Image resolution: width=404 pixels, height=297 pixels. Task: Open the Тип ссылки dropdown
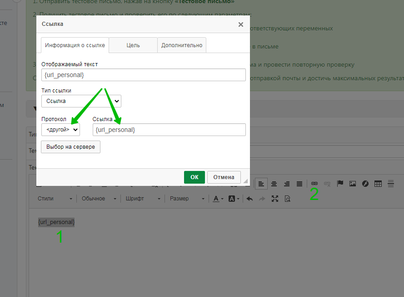point(81,101)
